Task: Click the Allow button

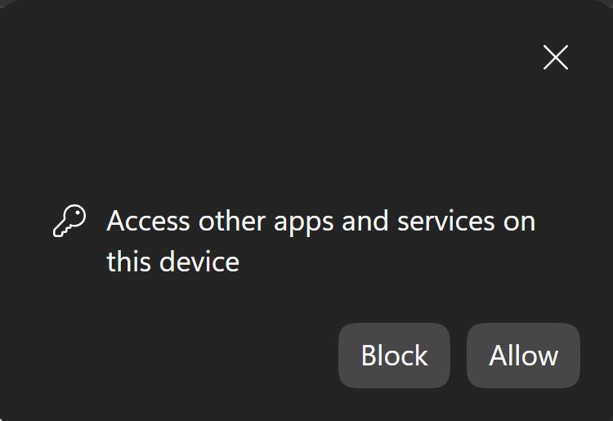Action: 523,356
